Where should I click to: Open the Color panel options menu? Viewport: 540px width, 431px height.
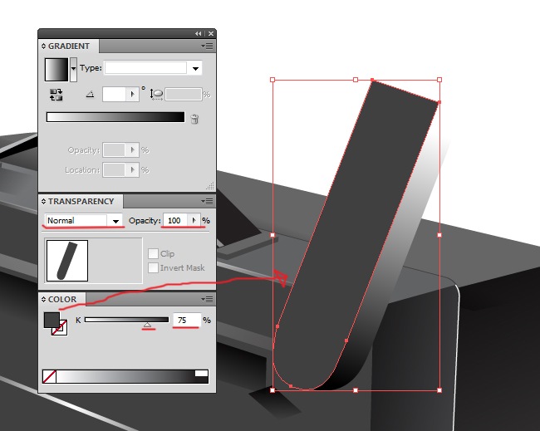pos(208,300)
